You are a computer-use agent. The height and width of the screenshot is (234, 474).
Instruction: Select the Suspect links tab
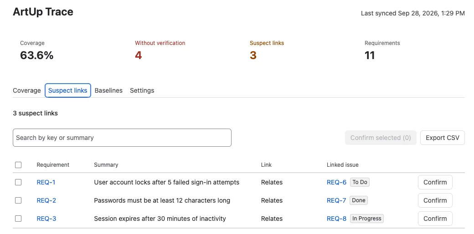point(68,90)
